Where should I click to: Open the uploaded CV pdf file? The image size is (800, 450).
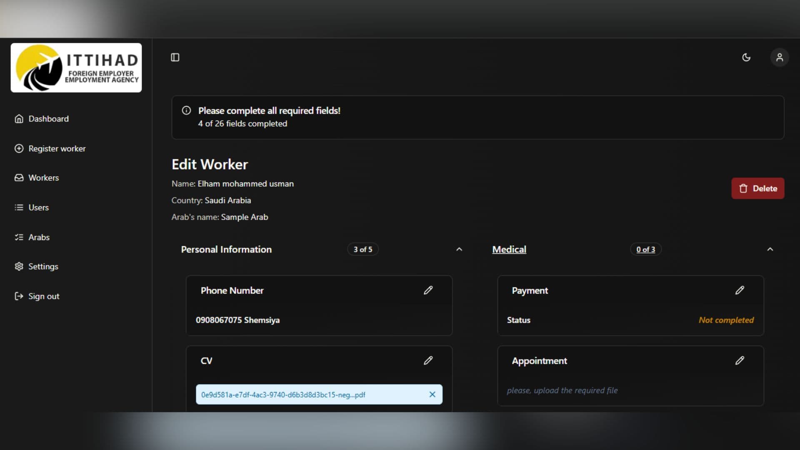click(x=283, y=395)
